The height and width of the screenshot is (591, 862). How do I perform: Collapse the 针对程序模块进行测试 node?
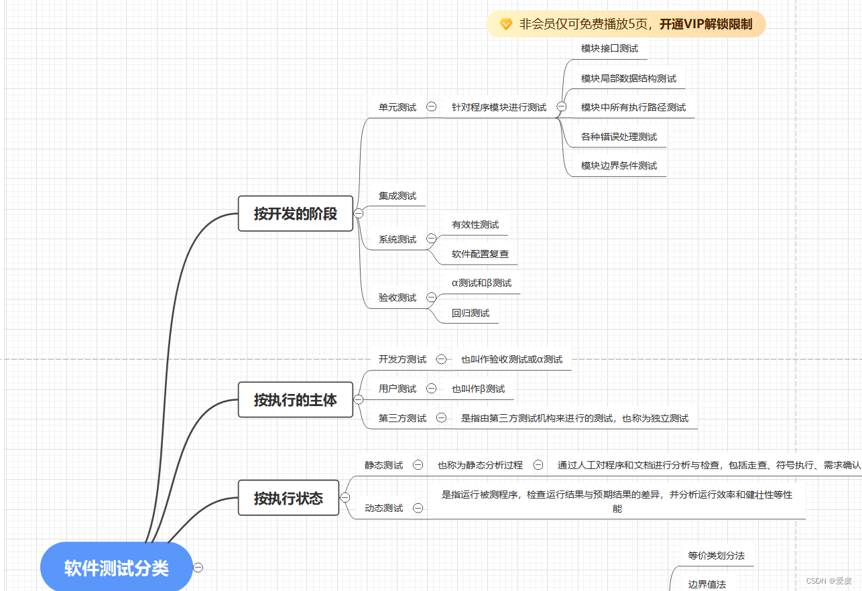coord(562,107)
